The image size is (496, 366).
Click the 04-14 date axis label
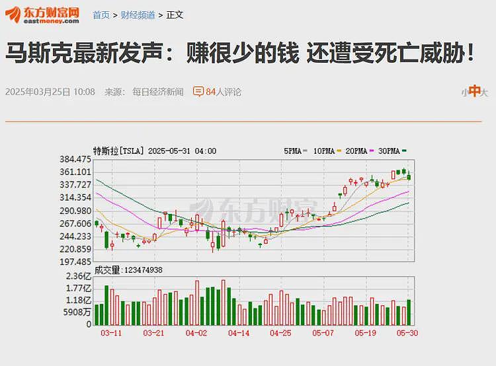[239, 333]
